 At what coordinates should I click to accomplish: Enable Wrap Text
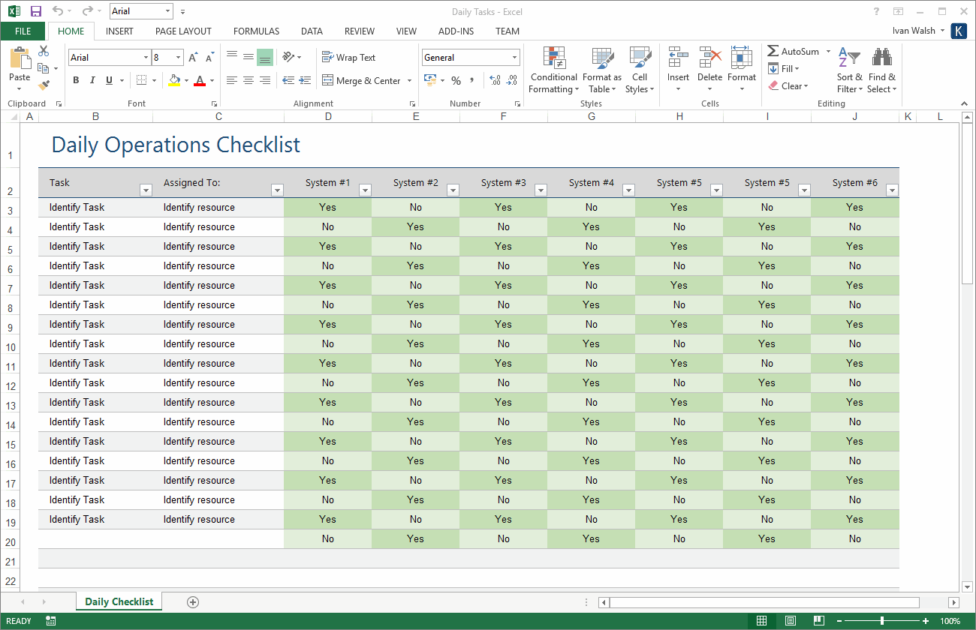pos(348,57)
